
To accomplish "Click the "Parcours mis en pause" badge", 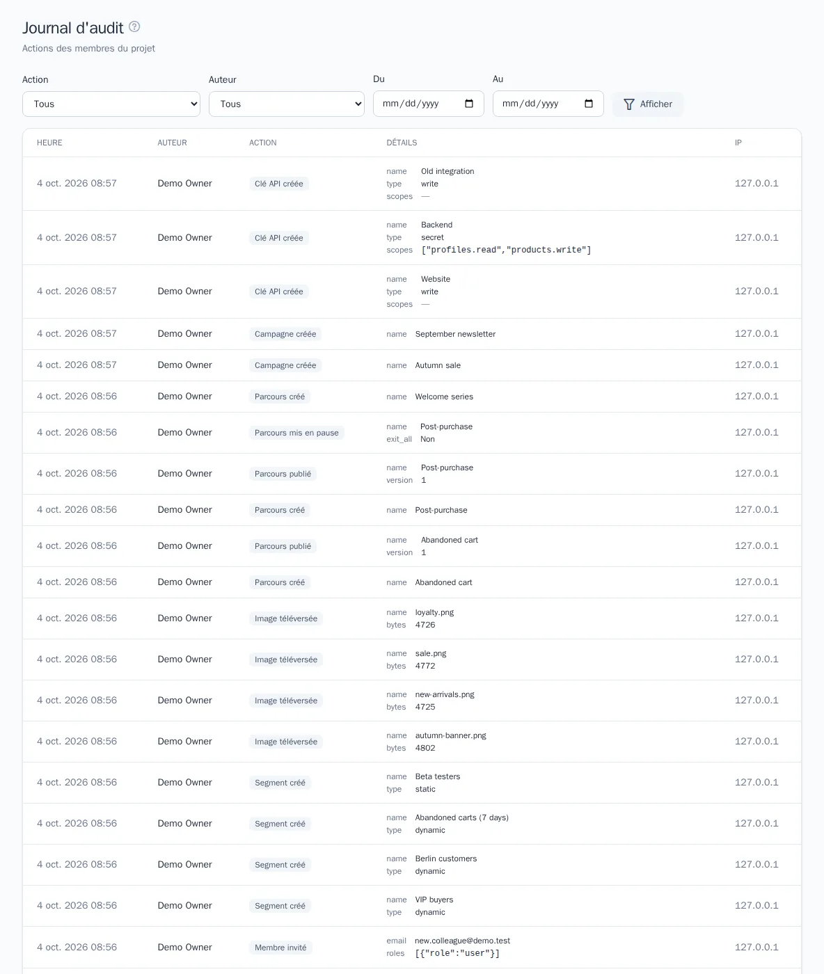I will click(x=296, y=433).
